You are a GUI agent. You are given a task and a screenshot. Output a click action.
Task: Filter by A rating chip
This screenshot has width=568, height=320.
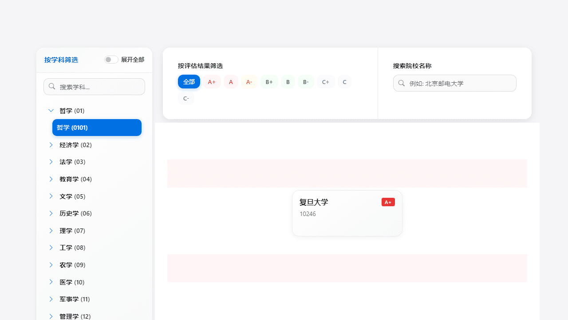[231, 82]
